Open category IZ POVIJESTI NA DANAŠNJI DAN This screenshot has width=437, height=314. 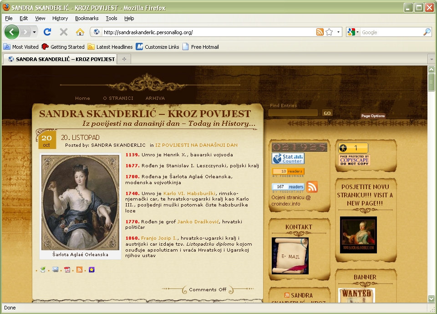[197, 145]
